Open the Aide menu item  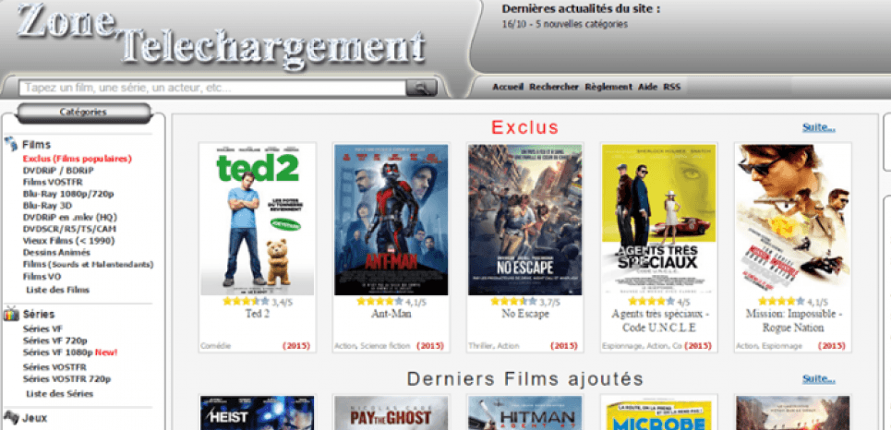click(647, 87)
